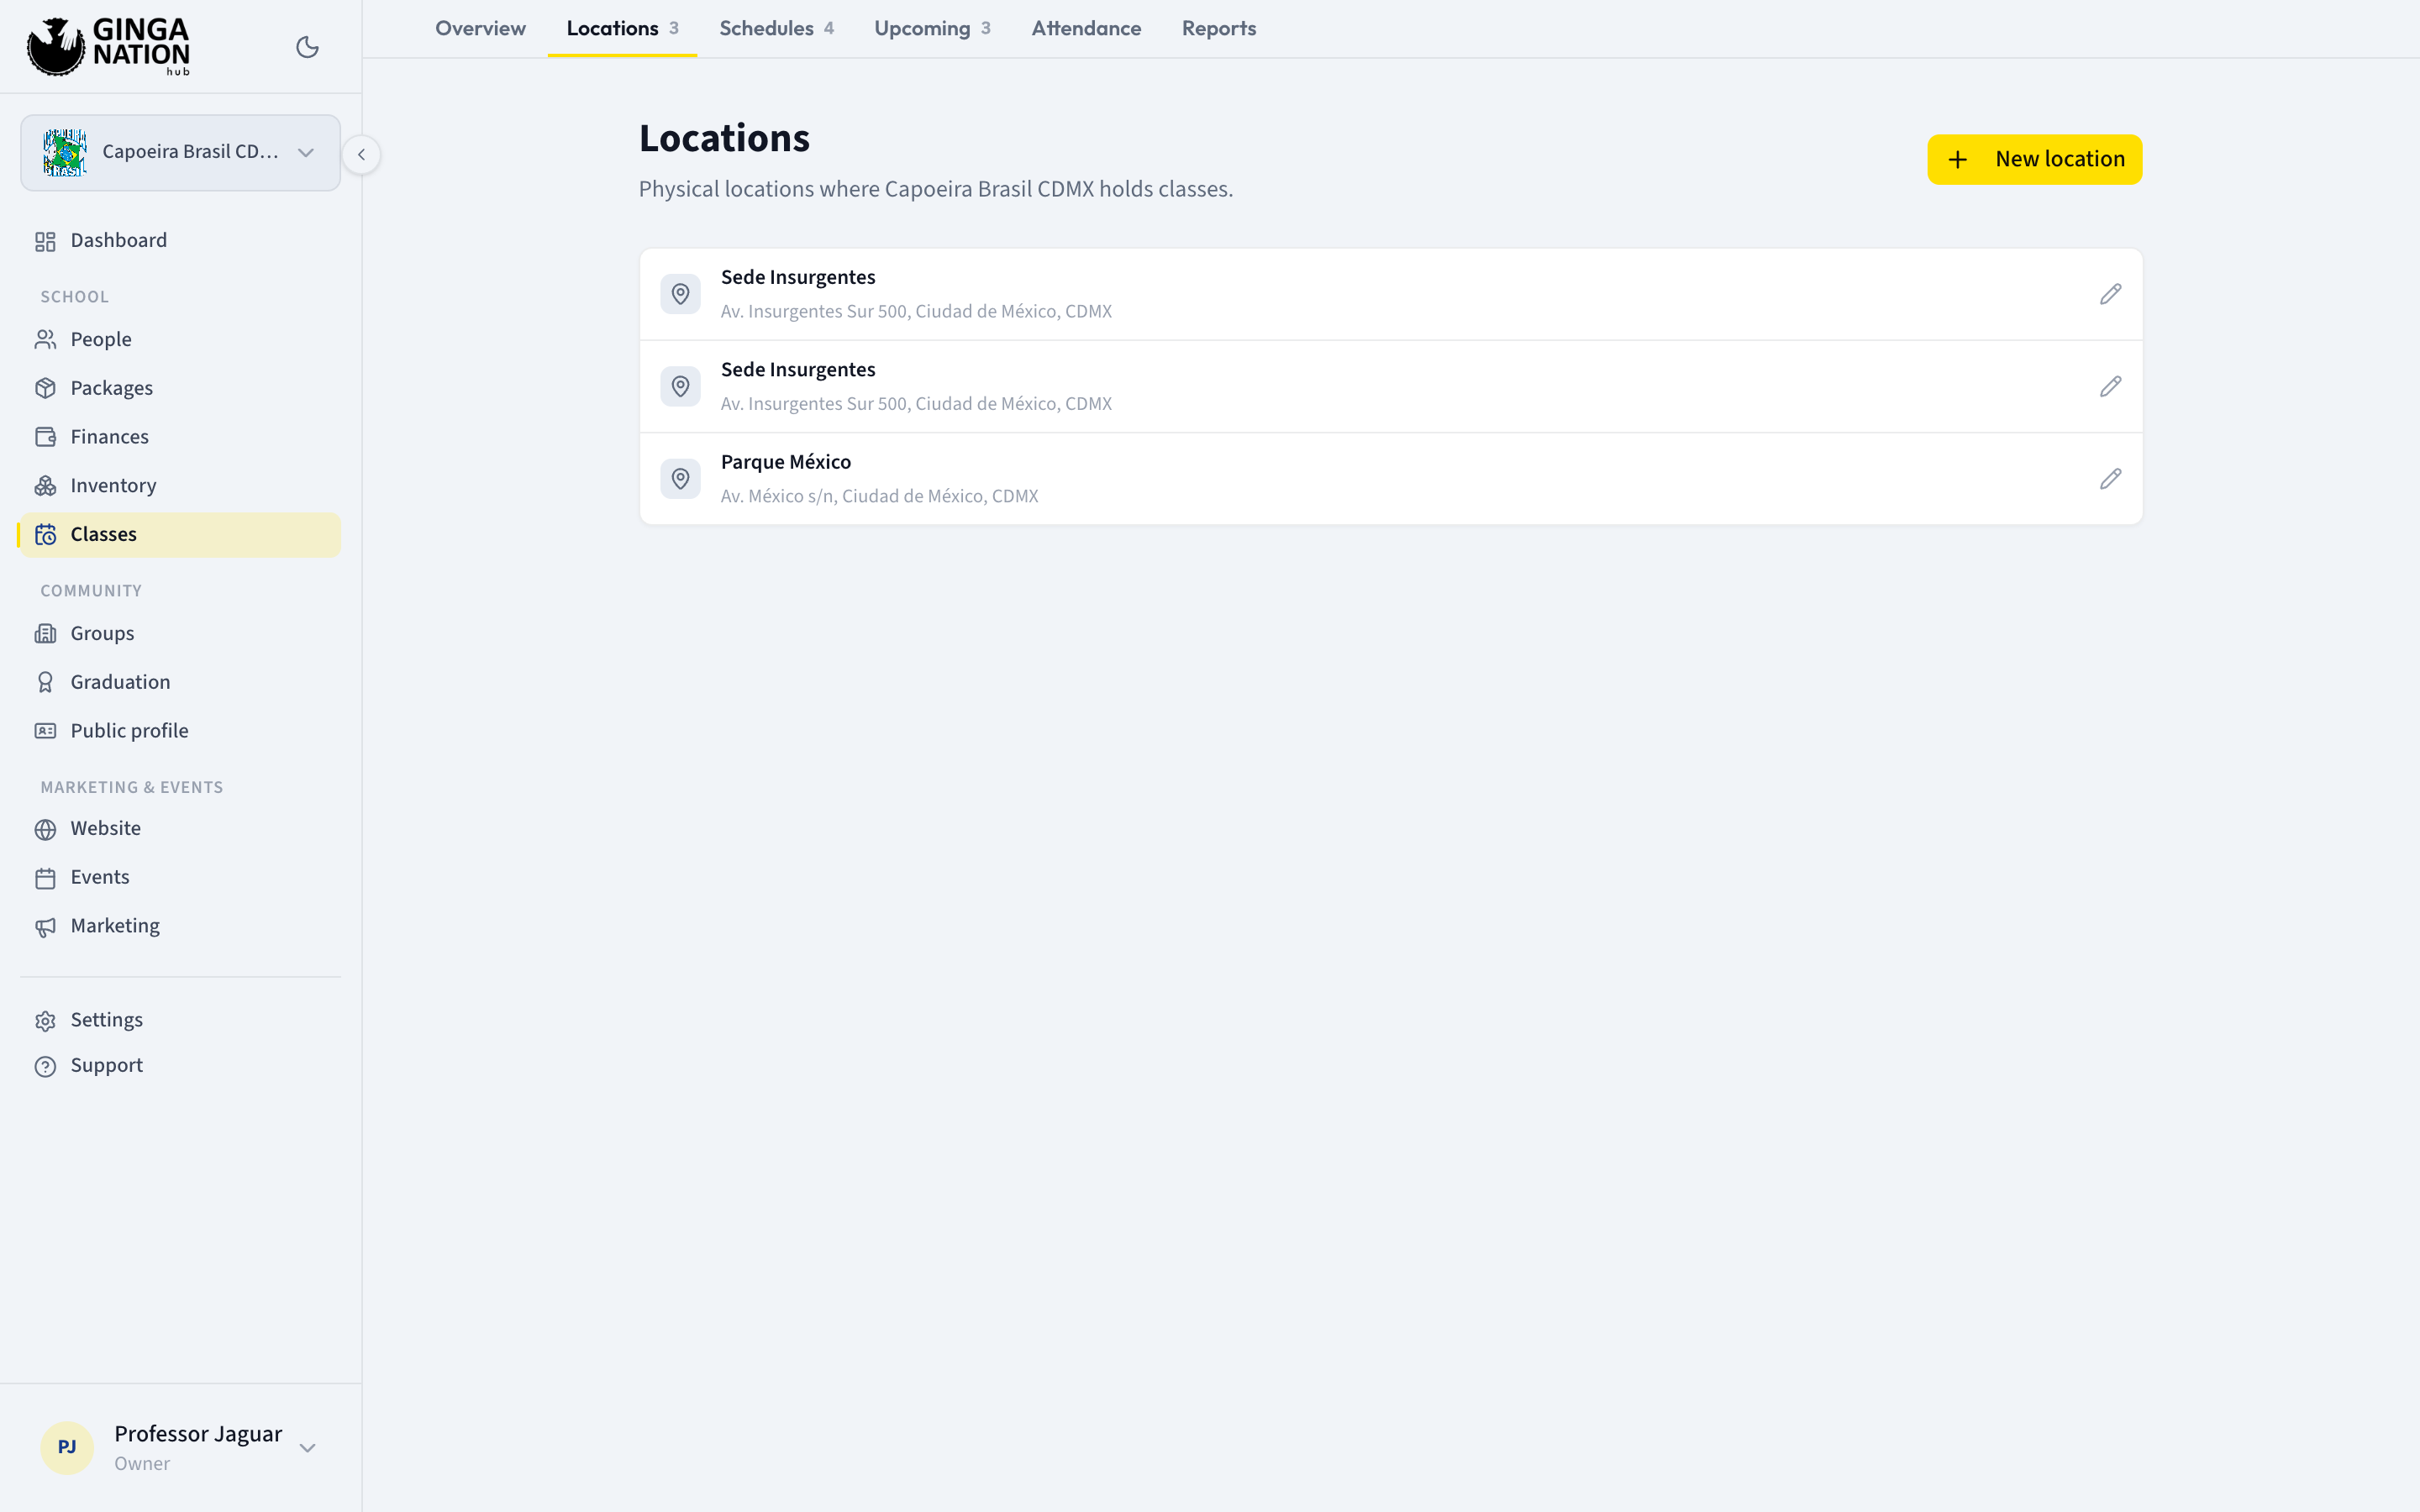2420x1512 pixels.
Task: Open the Marketing label in sidebar
Action: pos(115,926)
